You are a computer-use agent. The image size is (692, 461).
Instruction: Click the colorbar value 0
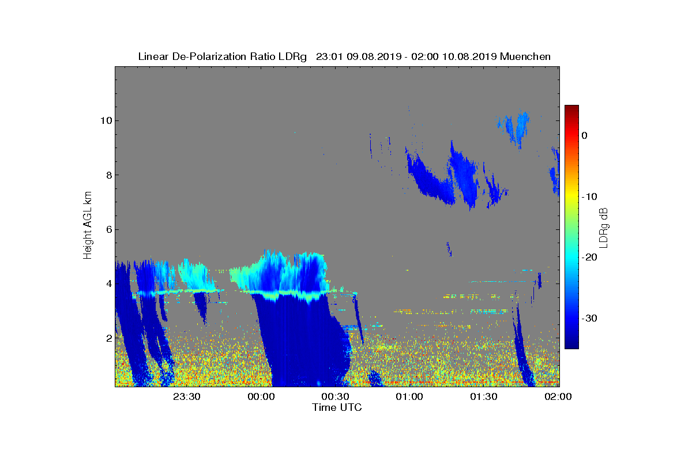click(x=584, y=135)
